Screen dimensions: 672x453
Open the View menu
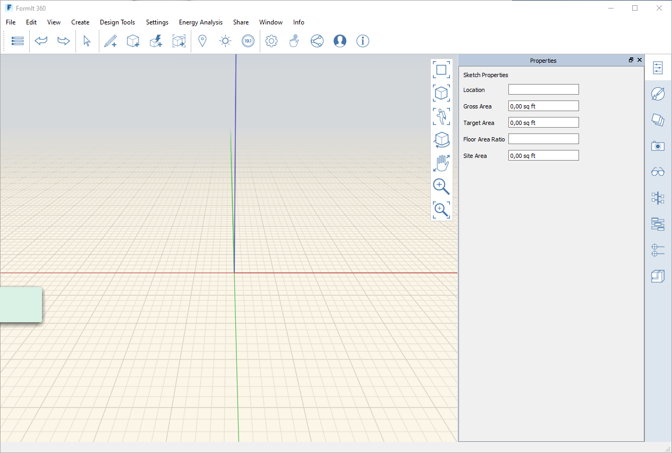(x=54, y=22)
